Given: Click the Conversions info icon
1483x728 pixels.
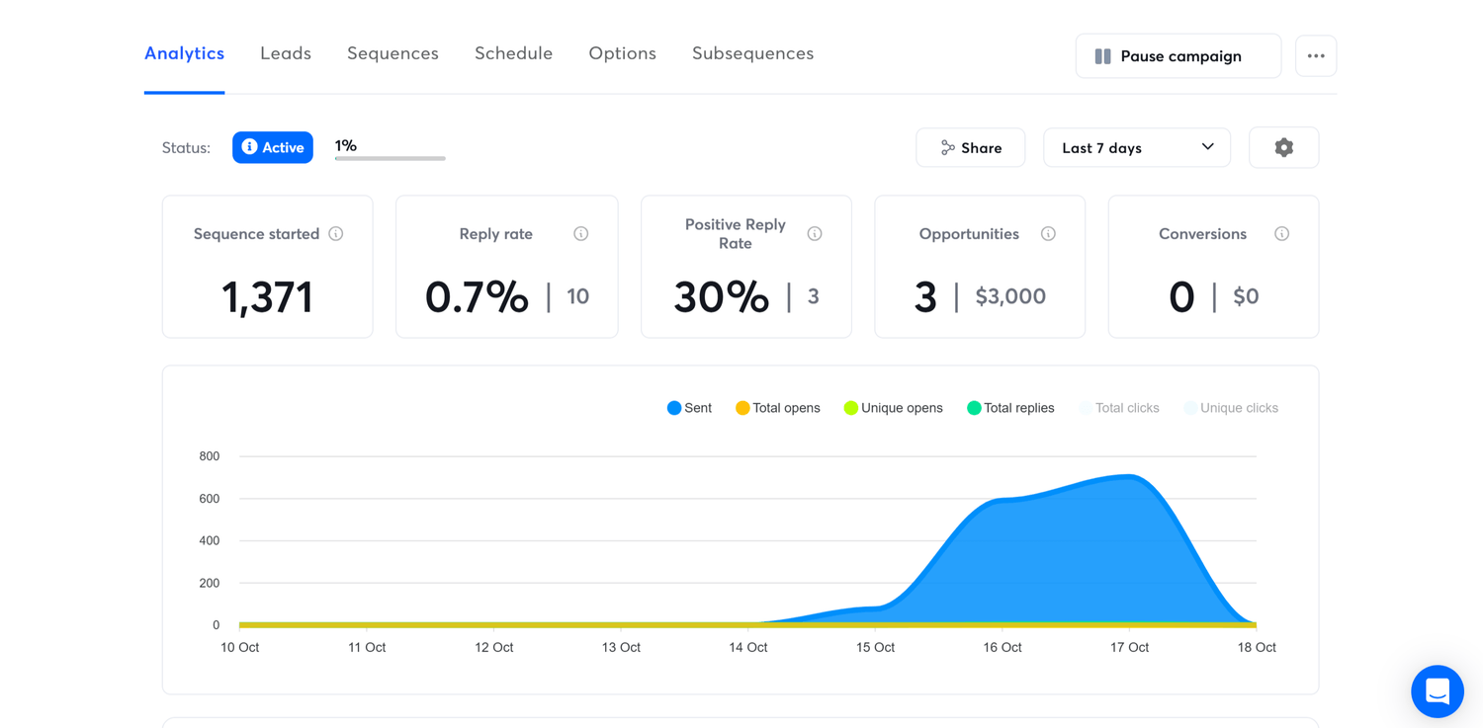Looking at the screenshot, I should pos(1281,234).
